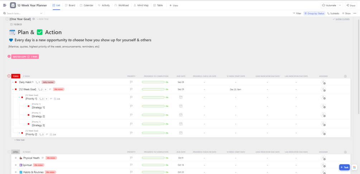Click the red status square of [Strategy 2]

29,115
